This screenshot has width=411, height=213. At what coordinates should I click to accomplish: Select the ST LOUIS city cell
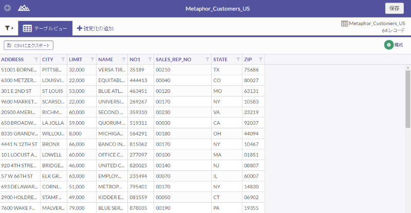pos(53,91)
